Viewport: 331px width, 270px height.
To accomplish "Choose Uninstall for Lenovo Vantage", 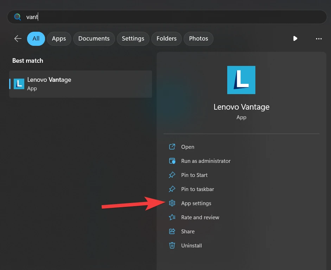I will point(191,245).
